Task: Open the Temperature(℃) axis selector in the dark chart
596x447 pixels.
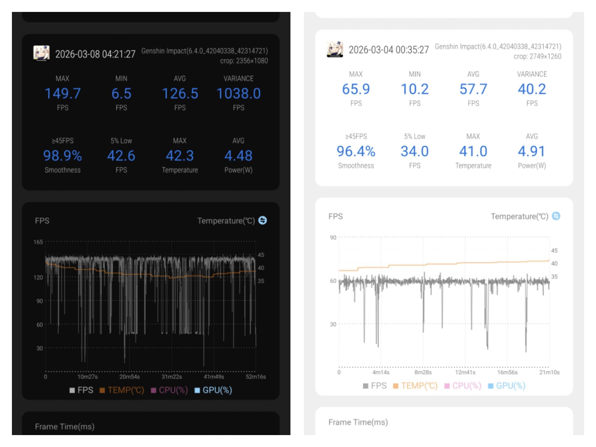Action: 226,221
